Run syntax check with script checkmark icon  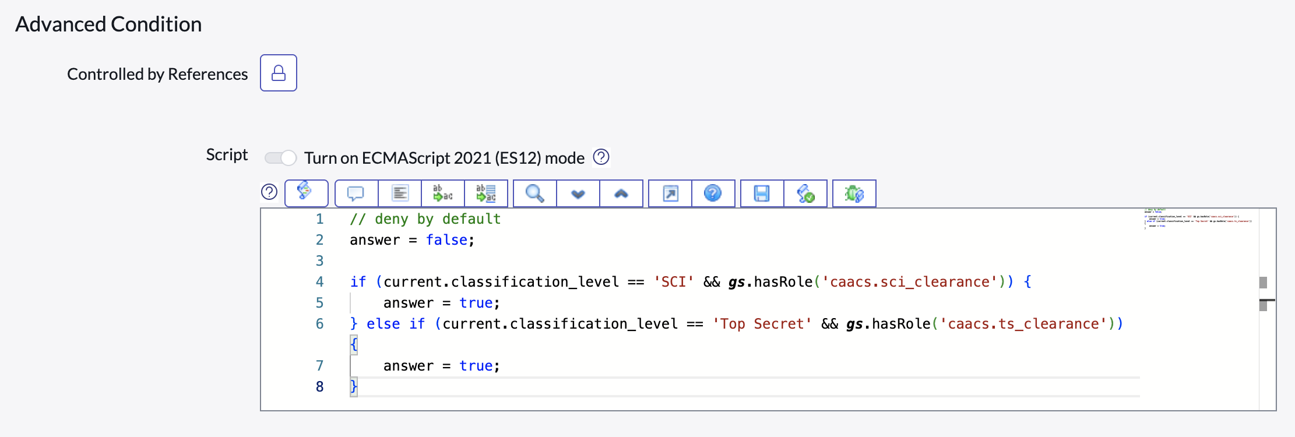805,193
